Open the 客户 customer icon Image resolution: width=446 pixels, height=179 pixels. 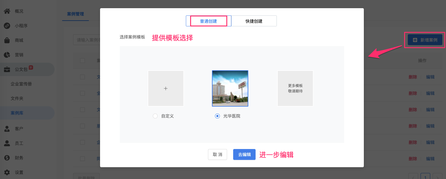[x=7, y=129]
